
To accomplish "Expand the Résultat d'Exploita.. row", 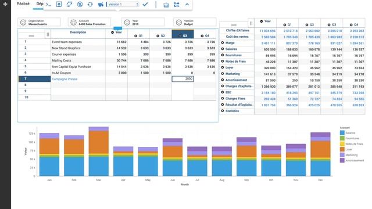I will (x=223, y=105).
